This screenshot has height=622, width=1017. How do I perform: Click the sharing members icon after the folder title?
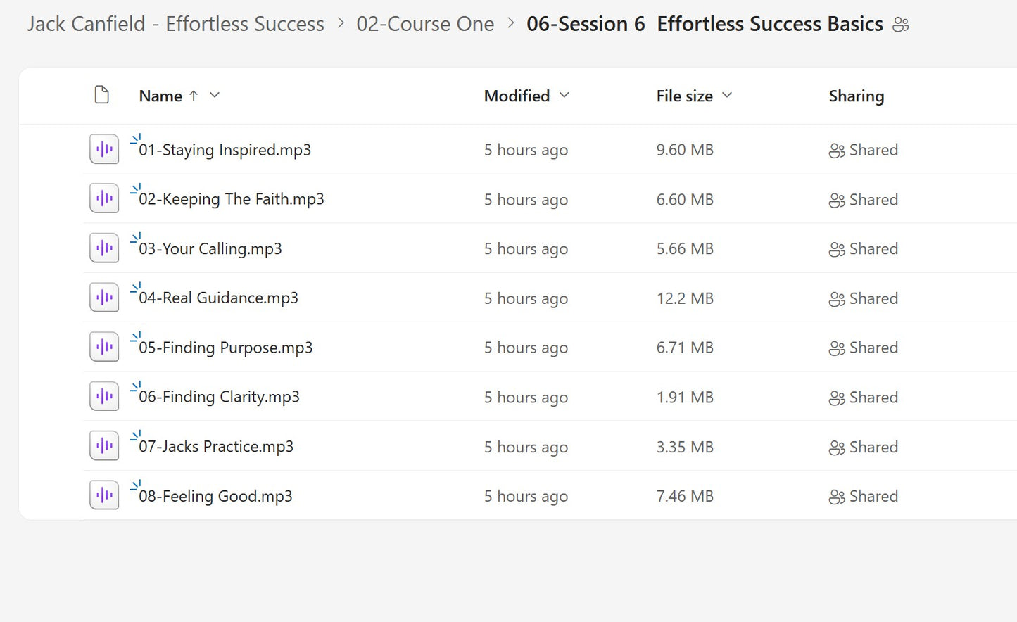point(902,23)
